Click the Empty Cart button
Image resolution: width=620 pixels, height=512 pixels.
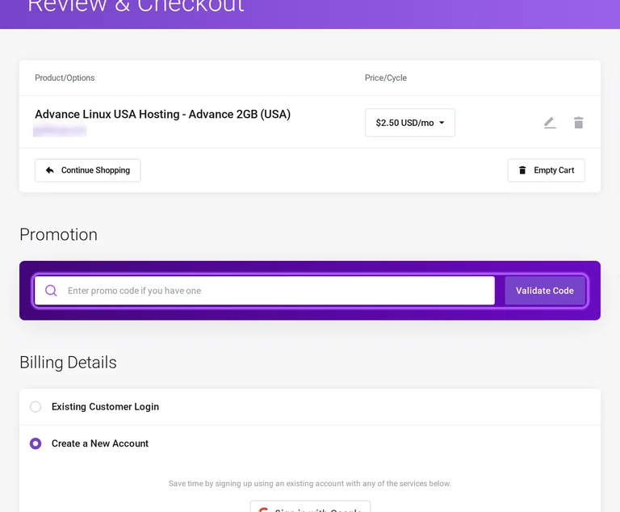546,170
